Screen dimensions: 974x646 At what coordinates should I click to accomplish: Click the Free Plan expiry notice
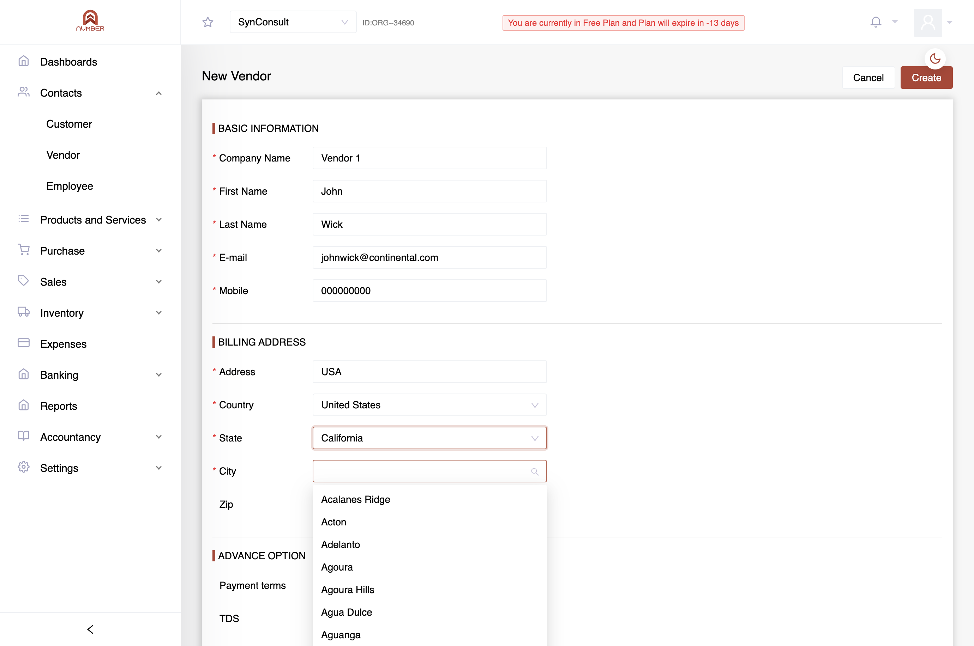pos(623,23)
